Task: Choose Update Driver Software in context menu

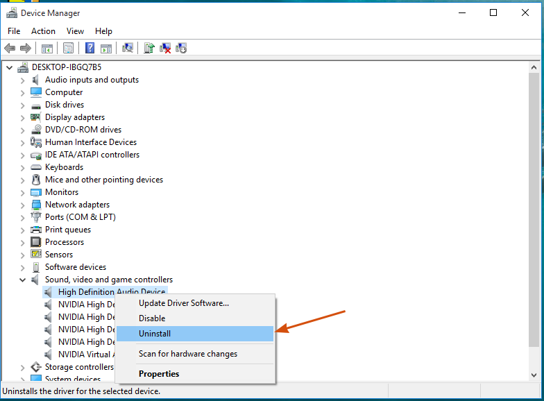Action: pyautogui.click(x=195, y=303)
